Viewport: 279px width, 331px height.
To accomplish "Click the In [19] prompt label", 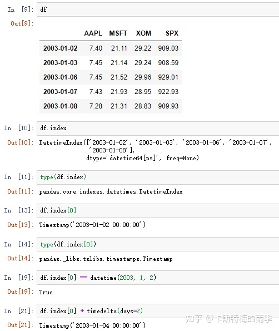I will pyautogui.click(x=19, y=278).
